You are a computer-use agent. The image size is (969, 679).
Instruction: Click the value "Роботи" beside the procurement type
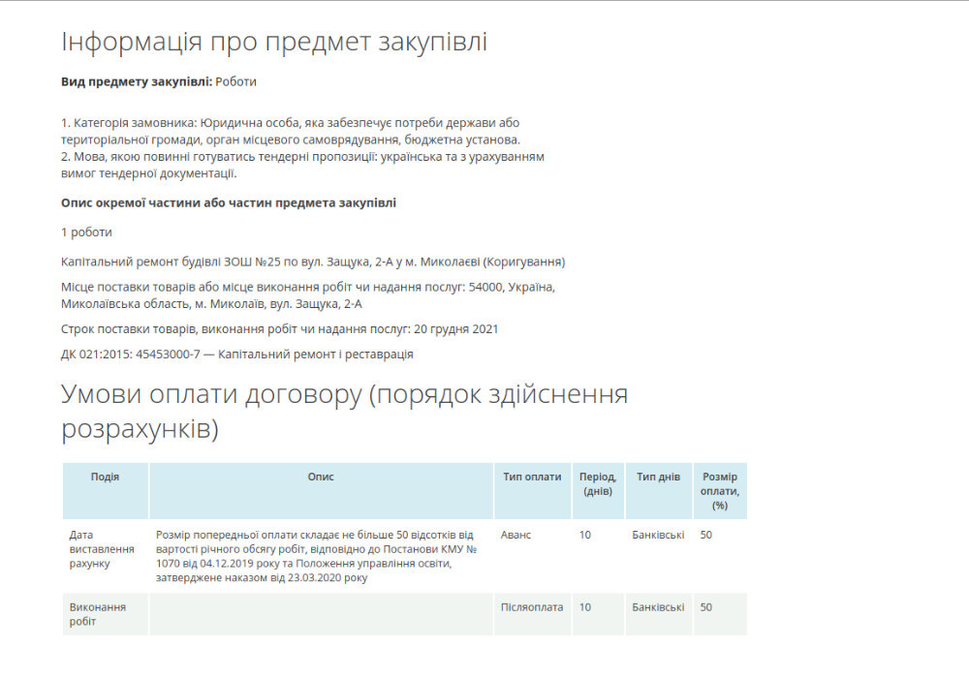[x=235, y=81]
